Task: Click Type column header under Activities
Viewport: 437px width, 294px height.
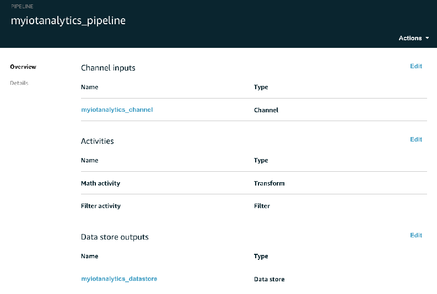Action: tap(261, 160)
